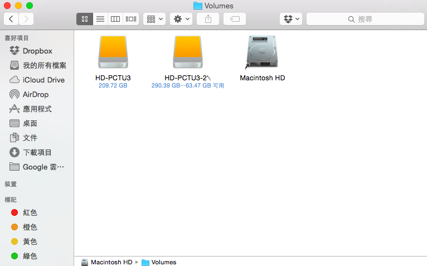Select the 橙色 orange tag dot
The height and width of the screenshot is (266, 427).
coord(14,227)
